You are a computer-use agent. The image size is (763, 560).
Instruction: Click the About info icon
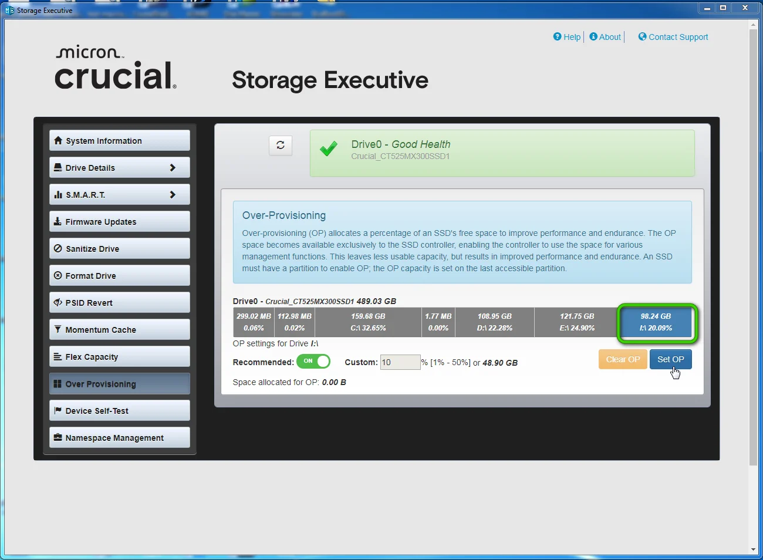coord(593,36)
